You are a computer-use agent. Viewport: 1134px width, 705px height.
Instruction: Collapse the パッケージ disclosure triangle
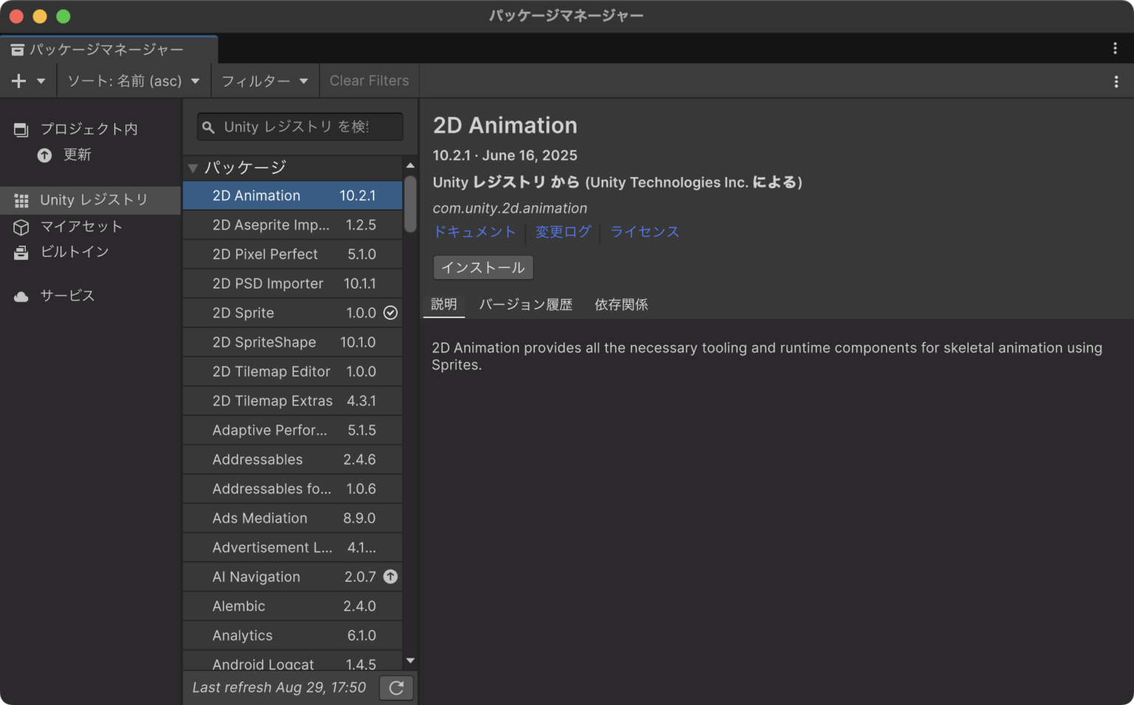tap(193, 168)
